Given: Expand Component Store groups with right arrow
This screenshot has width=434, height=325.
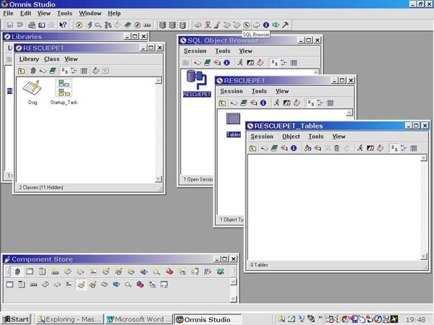Looking at the screenshot, I should tap(234, 272).
